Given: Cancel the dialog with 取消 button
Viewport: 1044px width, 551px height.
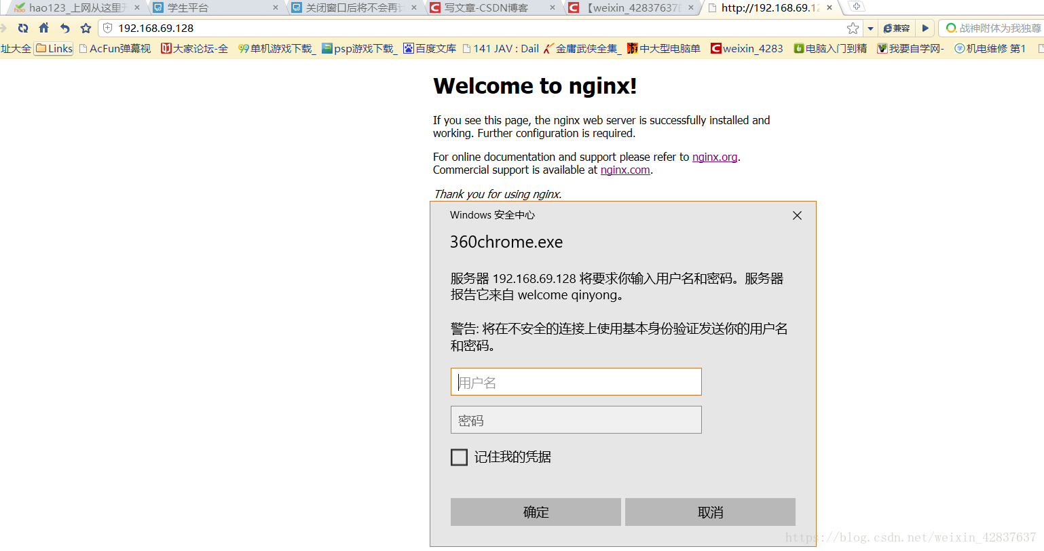Looking at the screenshot, I should click(x=710, y=512).
